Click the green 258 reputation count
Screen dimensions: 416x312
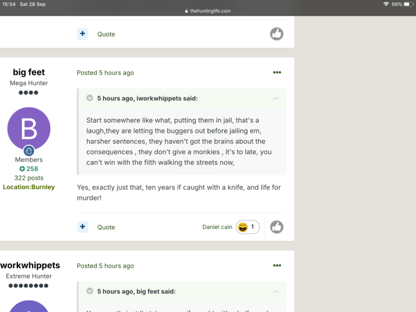pos(29,169)
